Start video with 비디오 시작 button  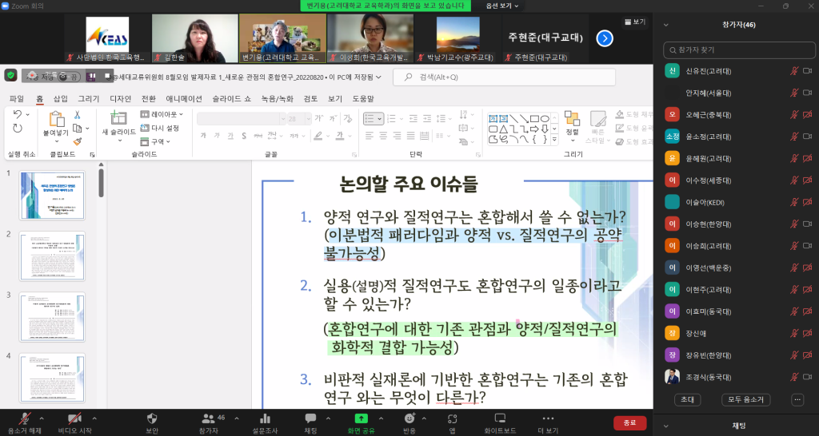click(x=74, y=418)
